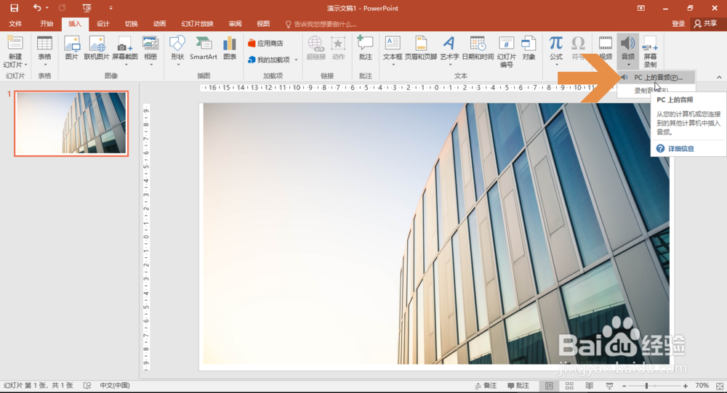Expand the New Slide (新建幻灯片) dropdown arrow
727x393 pixels.
pyautogui.click(x=25, y=65)
